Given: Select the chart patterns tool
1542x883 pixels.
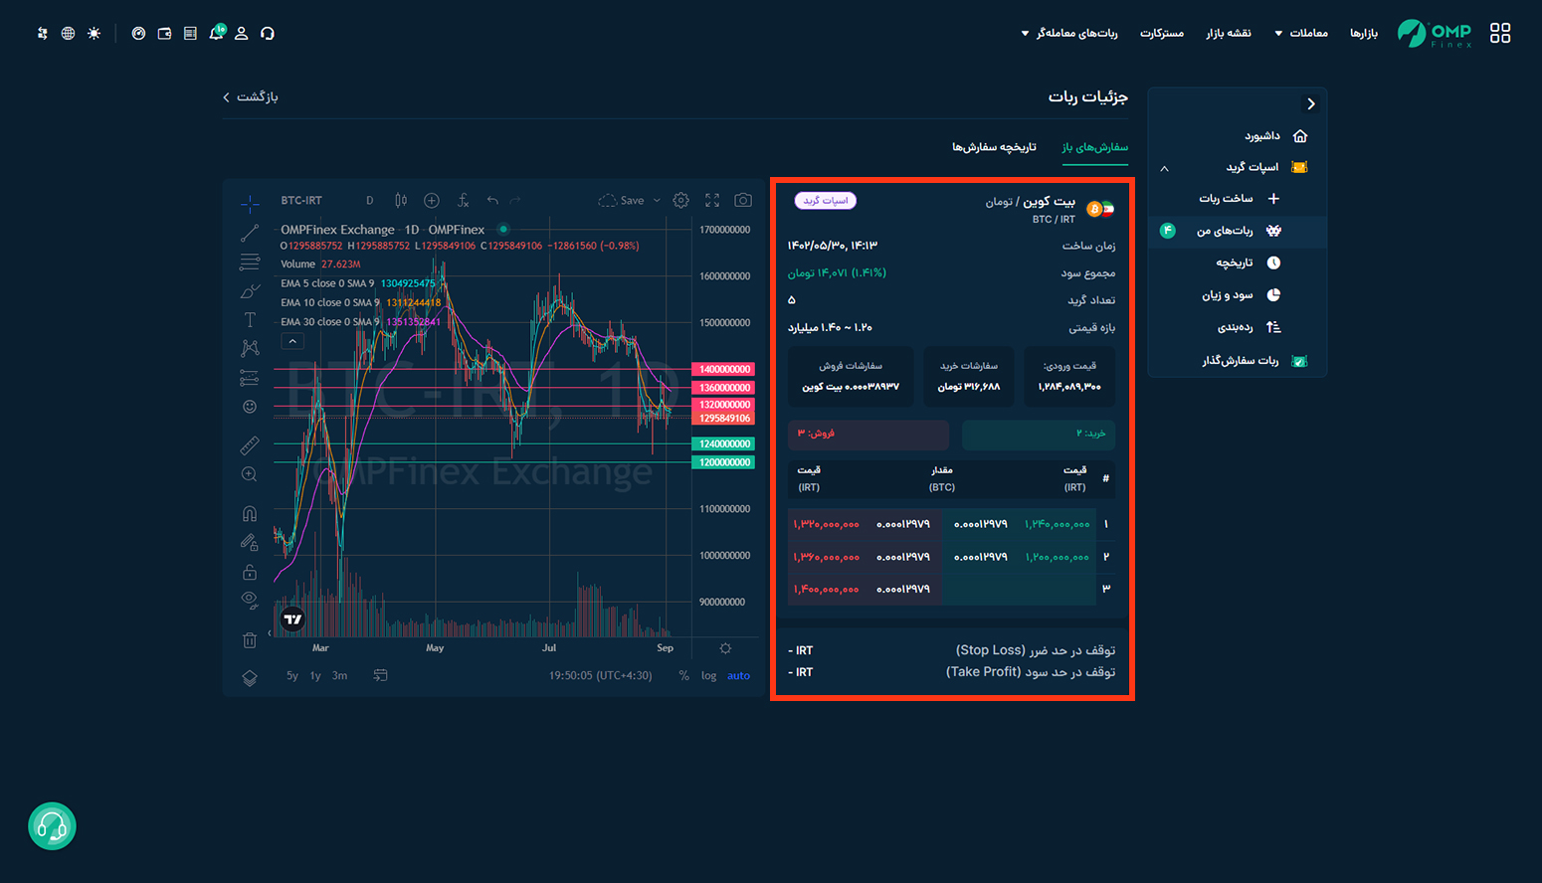Looking at the screenshot, I should [250, 348].
